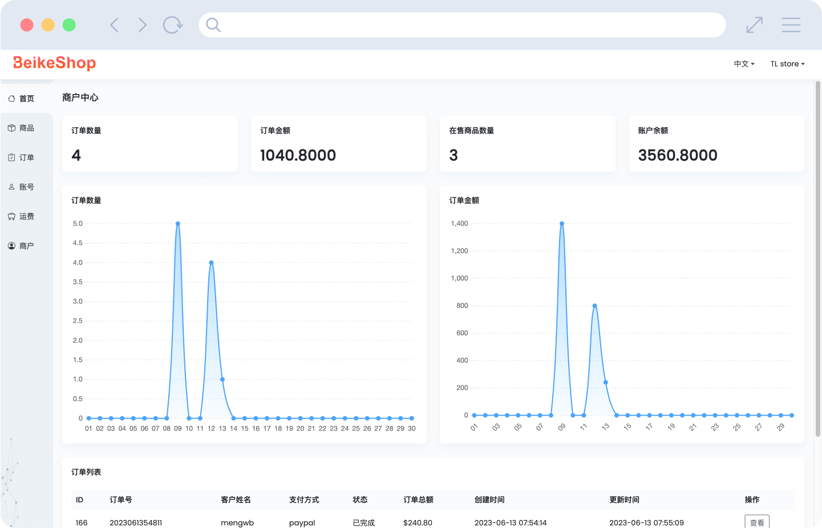Click the 客户姓名 column header
The width and height of the screenshot is (822, 528).
[236, 499]
